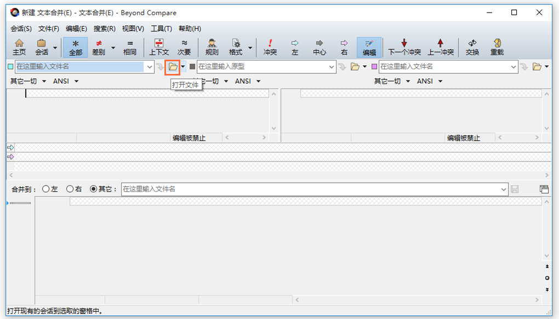Image resolution: width=559 pixels, height=319 pixels.
Task: Jump to 下一个冲突 next conflict
Action: click(x=404, y=47)
